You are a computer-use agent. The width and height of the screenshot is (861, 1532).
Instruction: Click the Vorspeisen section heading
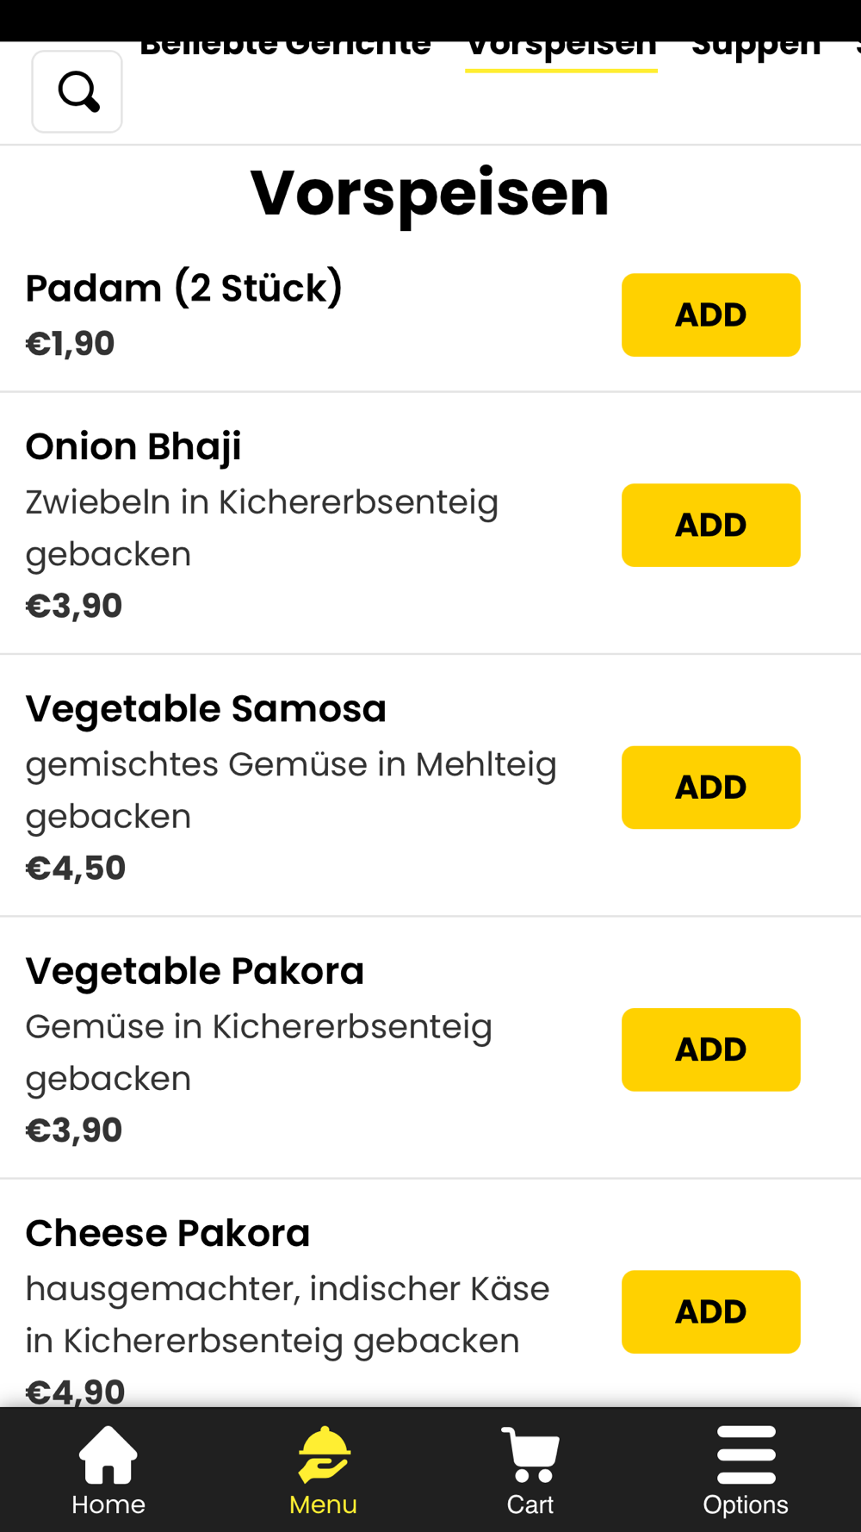[430, 193]
